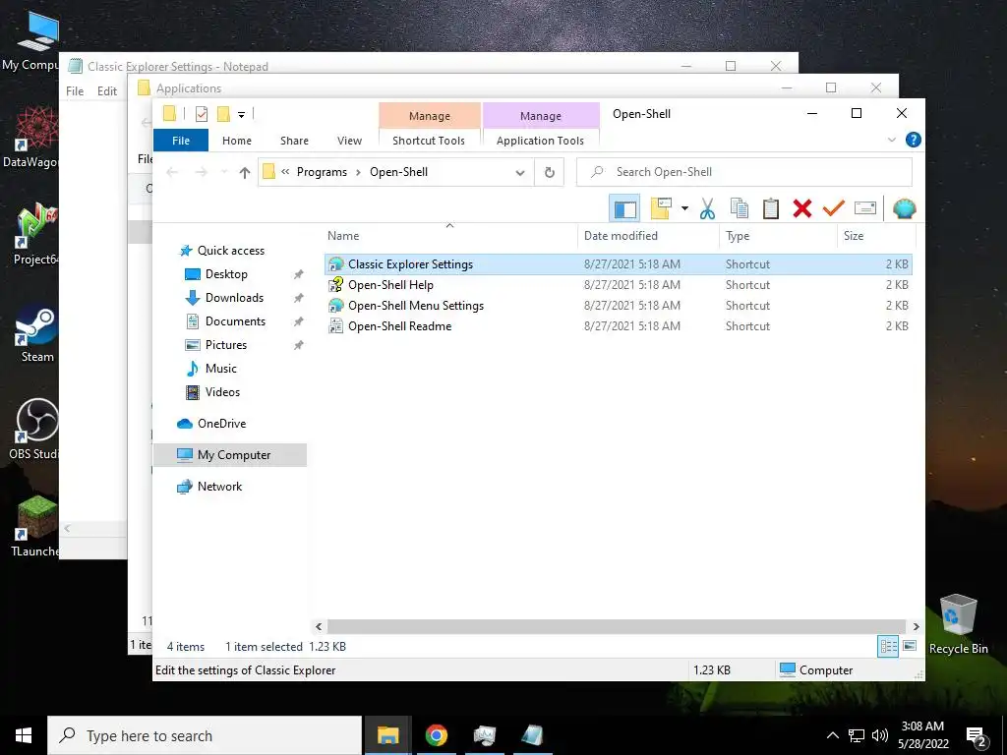Click Open-Shell in the address breadcrumb
This screenshot has width=1007, height=755.
[x=399, y=172]
